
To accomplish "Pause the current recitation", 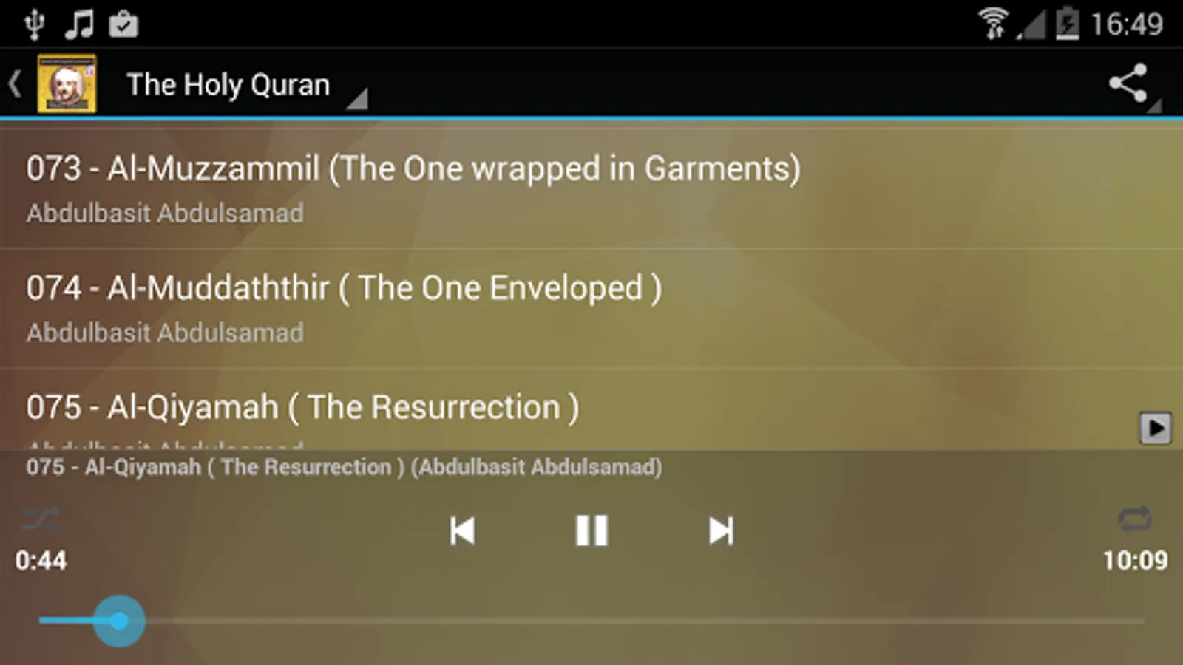I will coord(591,531).
